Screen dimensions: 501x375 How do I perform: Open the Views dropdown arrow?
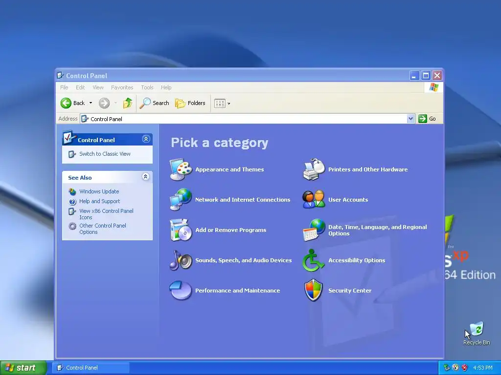pos(229,104)
